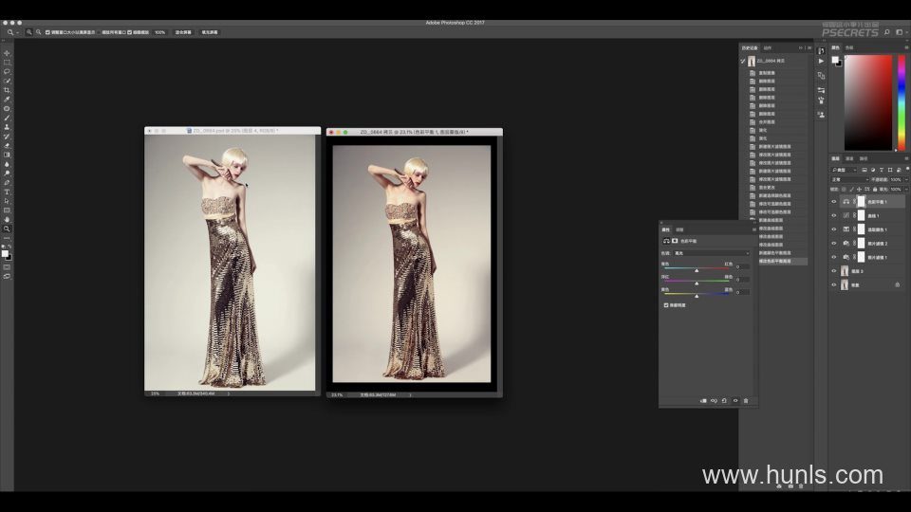Select the Lasso tool
The height and width of the screenshot is (512, 911).
click(x=7, y=71)
